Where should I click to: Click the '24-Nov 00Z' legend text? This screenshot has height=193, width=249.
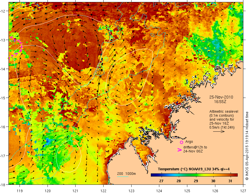(x=193, y=151)
